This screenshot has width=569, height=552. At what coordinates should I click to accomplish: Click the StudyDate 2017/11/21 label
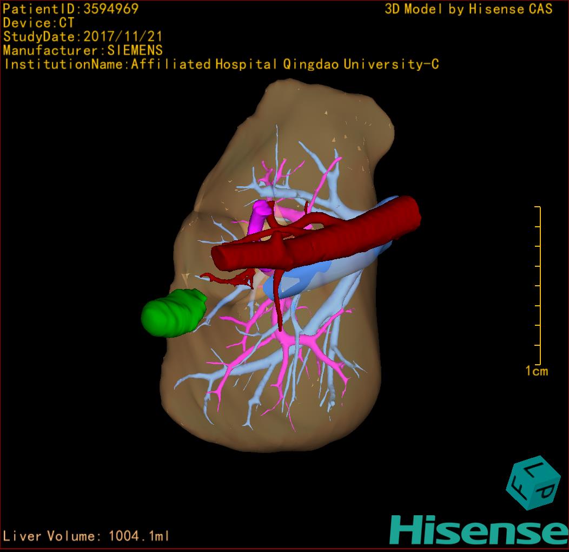[x=82, y=37]
